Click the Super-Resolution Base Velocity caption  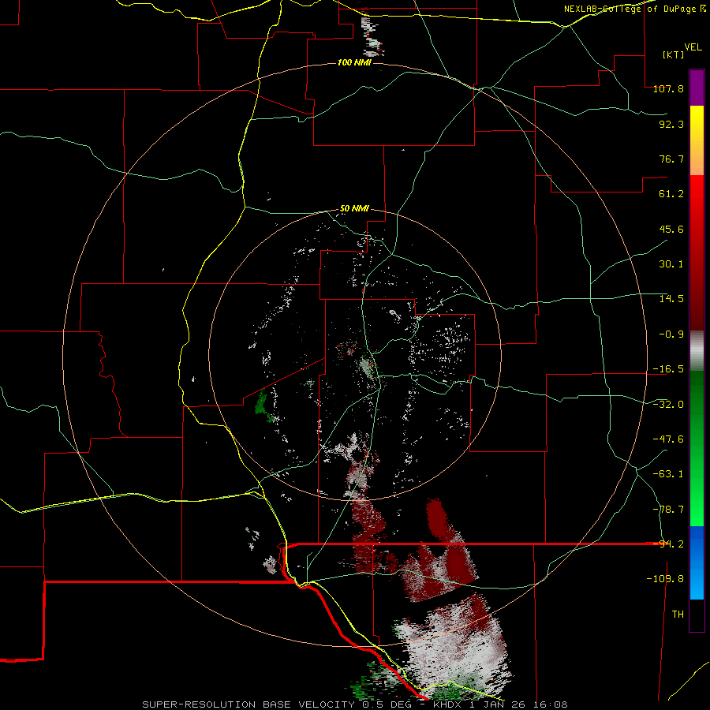click(354, 704)
